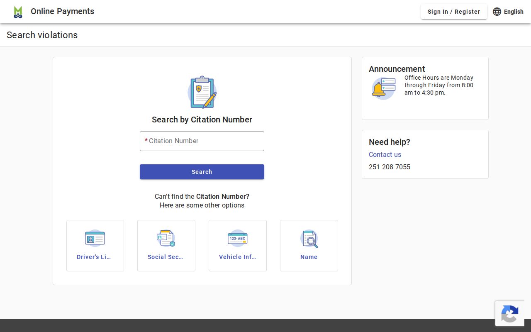Focus the Citation Number input field
This screenshot has height=332, width=531.
[202, 141]
